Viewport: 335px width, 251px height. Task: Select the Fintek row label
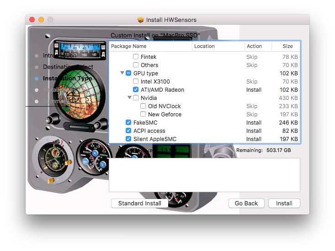pos(149,57)
